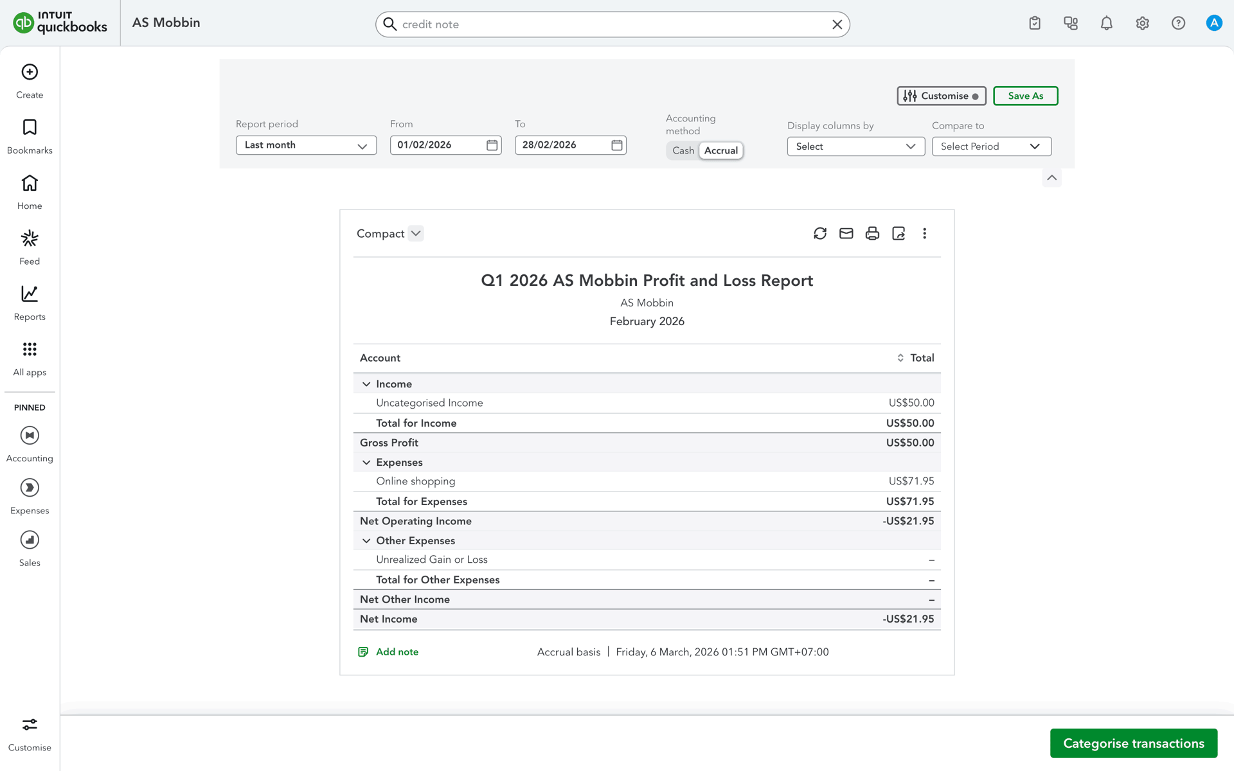Viewport: 1234px width, 771px height.
Task: Open the Compare to Select Period dropdown
Action: [x=991, y=146]
